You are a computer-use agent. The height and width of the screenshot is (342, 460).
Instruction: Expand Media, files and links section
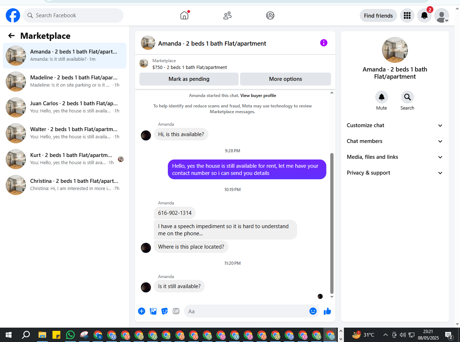pyautogui.click(x=395, y=157)
